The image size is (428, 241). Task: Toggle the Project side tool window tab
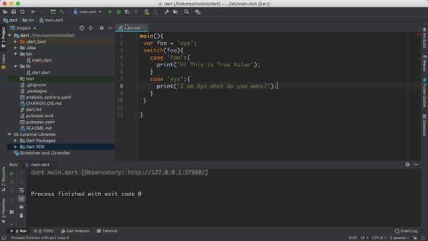pos(3,37)
